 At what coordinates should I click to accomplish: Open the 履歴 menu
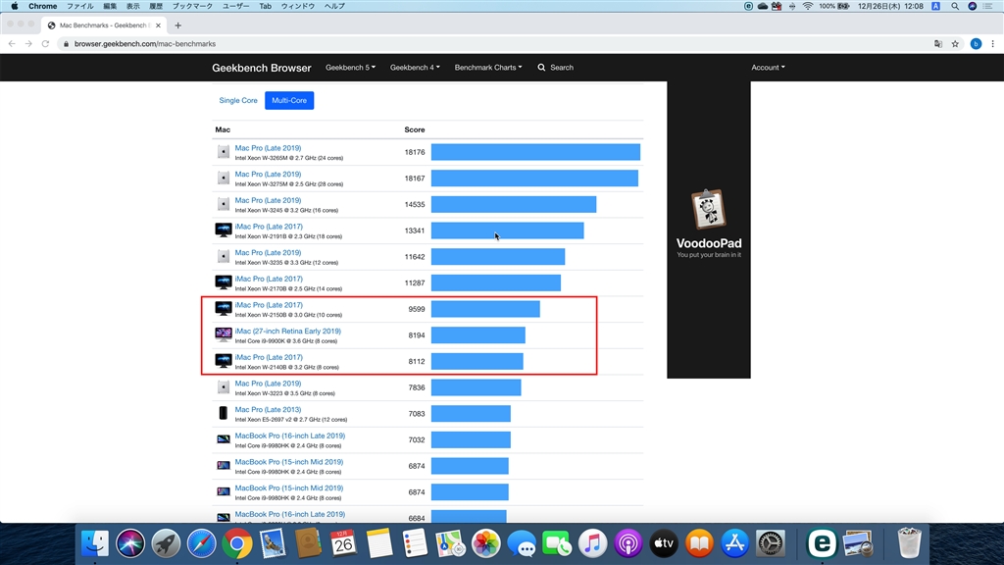click(x=156, y=6)
